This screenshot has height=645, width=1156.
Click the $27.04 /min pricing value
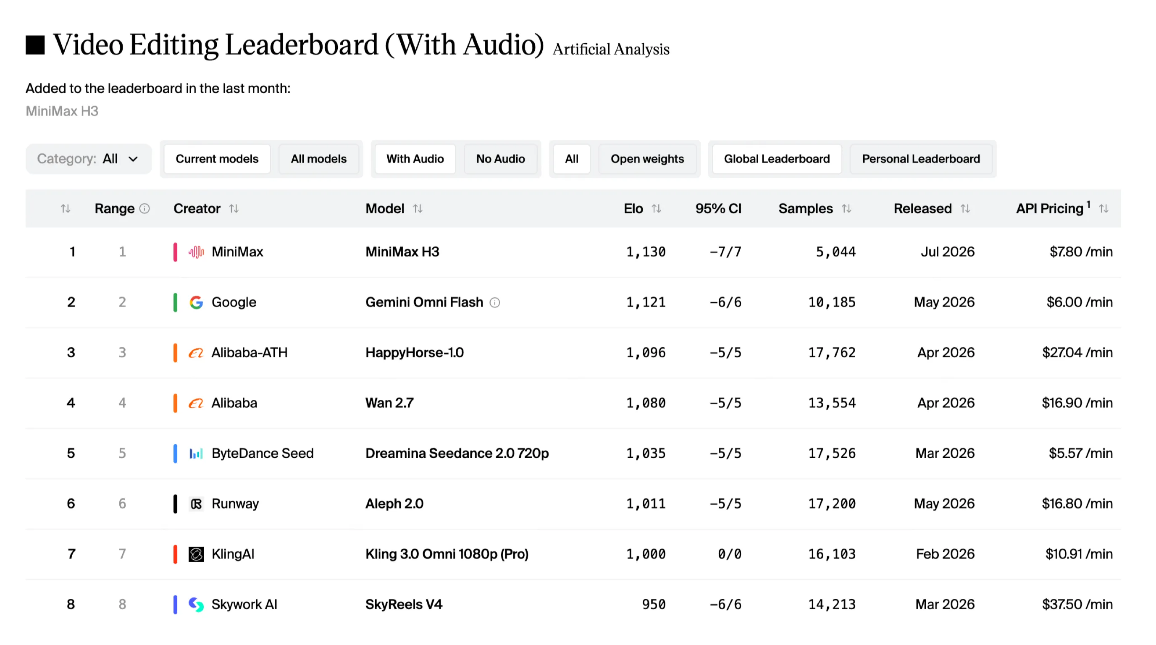(1077, 353)
